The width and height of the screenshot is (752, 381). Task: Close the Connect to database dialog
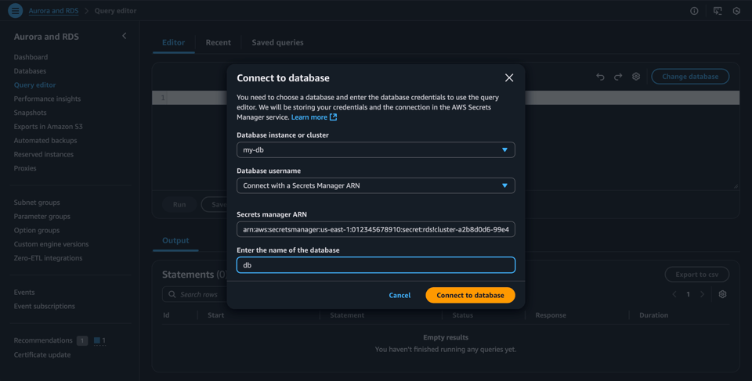point(509,77)
